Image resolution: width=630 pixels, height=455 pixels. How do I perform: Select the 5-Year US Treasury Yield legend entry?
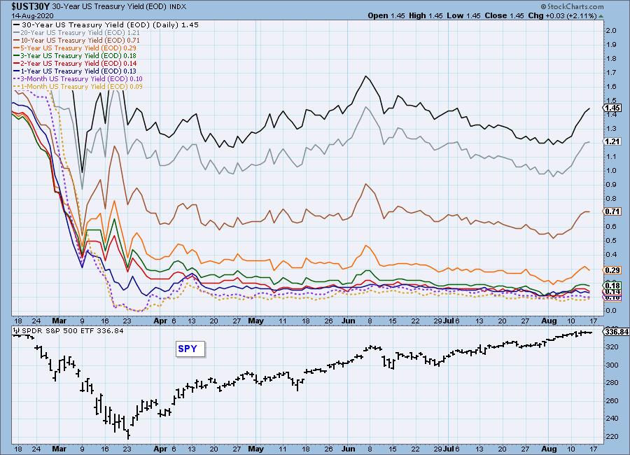(x=75, y=48)
